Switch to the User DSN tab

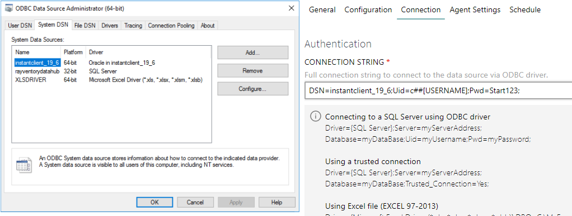tap(20, 26)
